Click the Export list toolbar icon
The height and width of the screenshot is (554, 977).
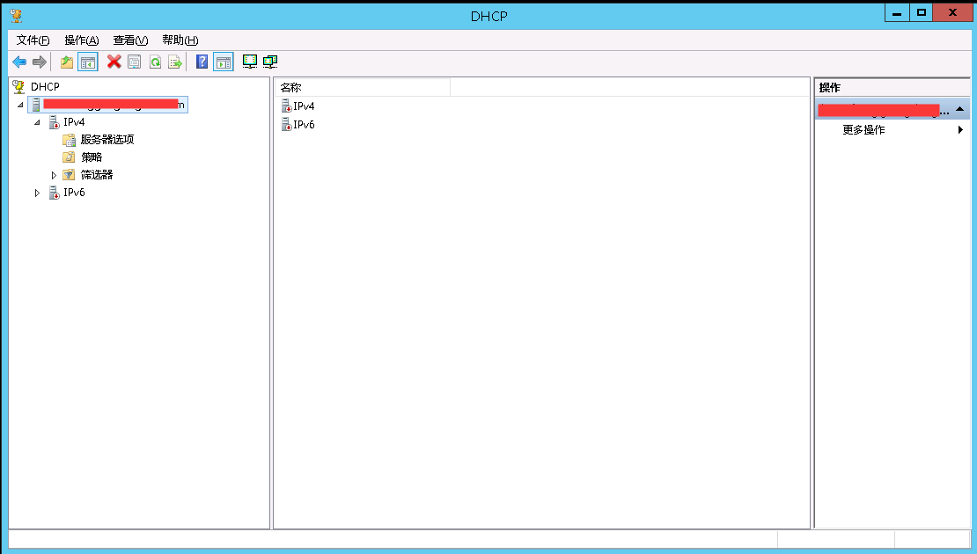pos(175,62)
